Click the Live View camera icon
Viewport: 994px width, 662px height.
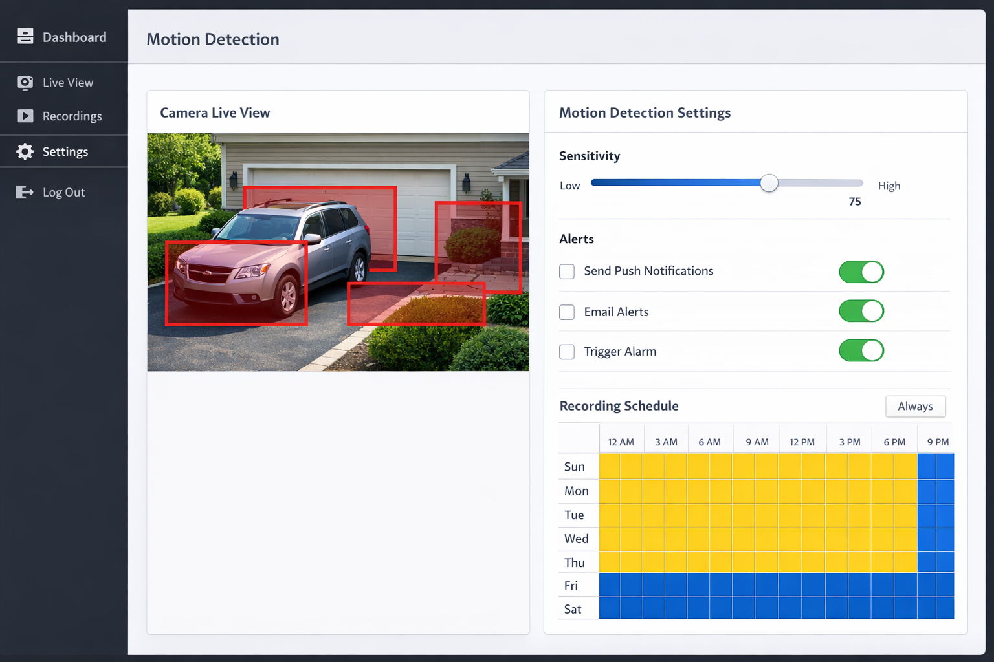[x=25, y=83]
